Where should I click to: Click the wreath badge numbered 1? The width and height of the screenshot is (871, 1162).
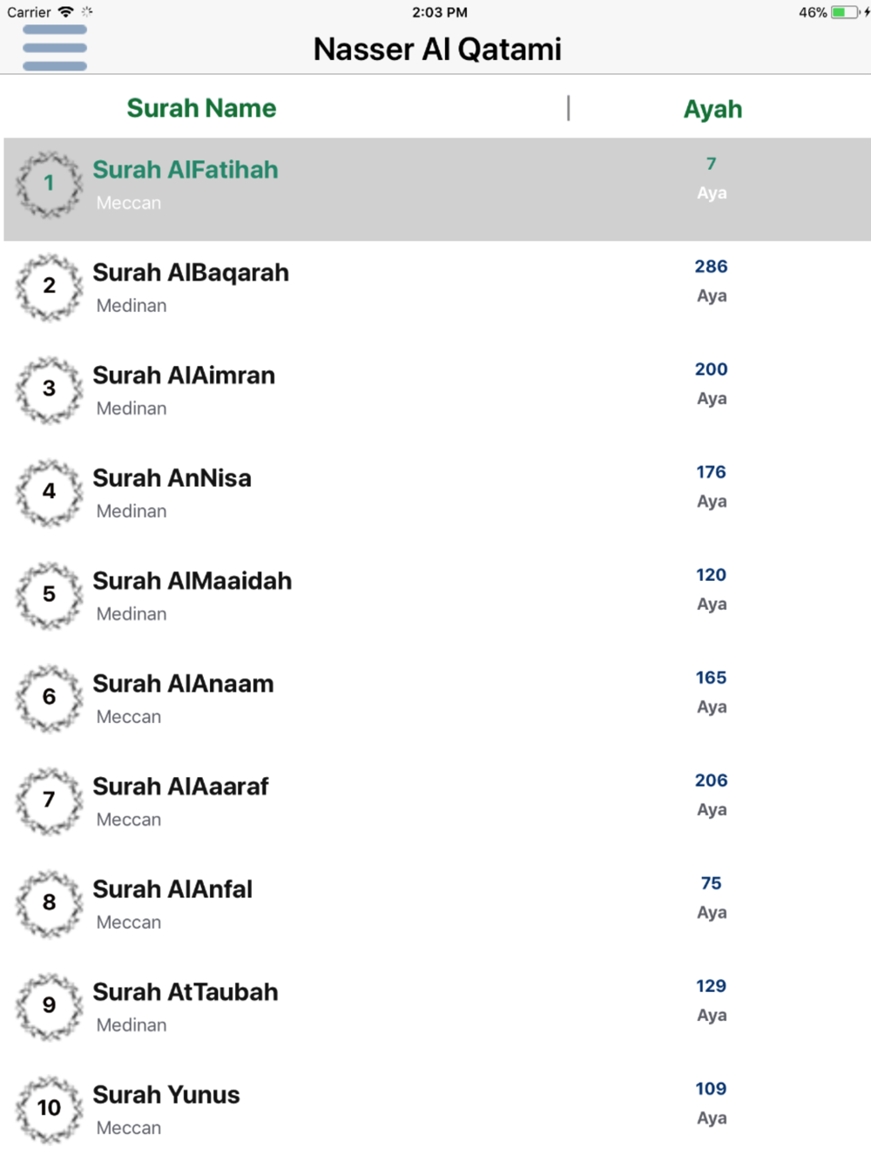tap(50, 184)
